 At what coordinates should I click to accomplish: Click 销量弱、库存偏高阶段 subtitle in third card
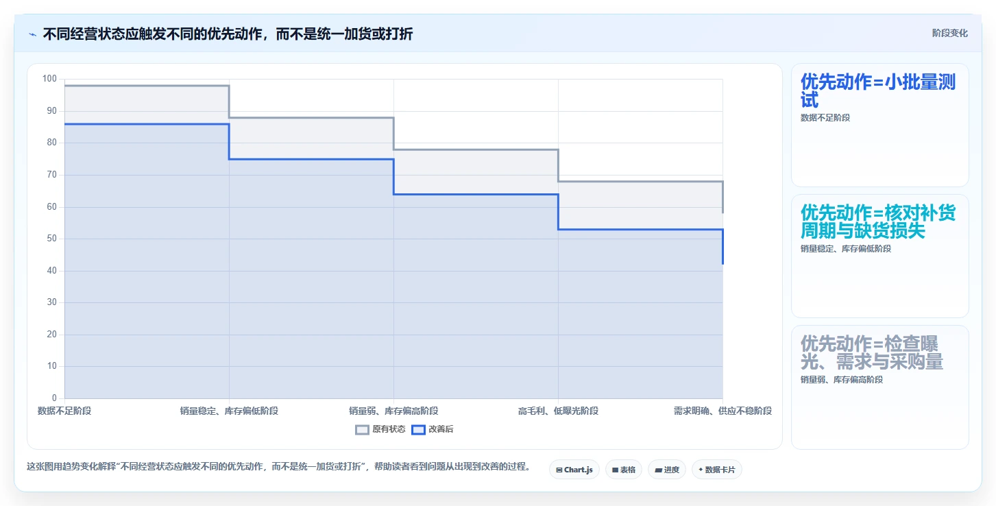[x=842, y=380]
